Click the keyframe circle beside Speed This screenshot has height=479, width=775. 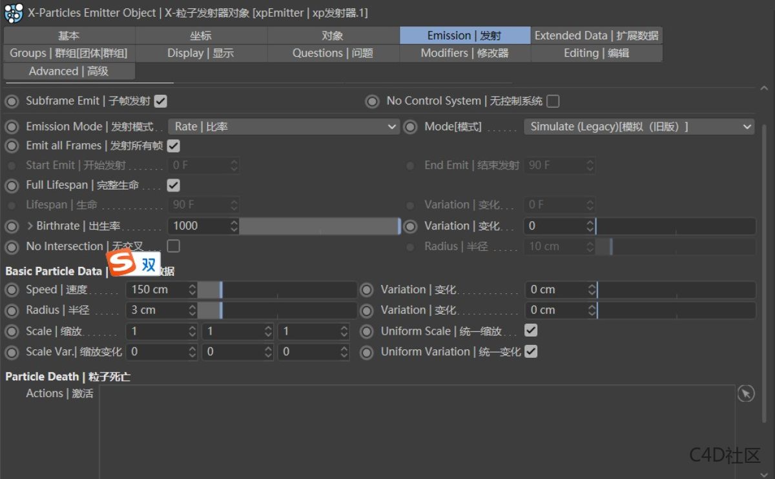pos(12,289)
